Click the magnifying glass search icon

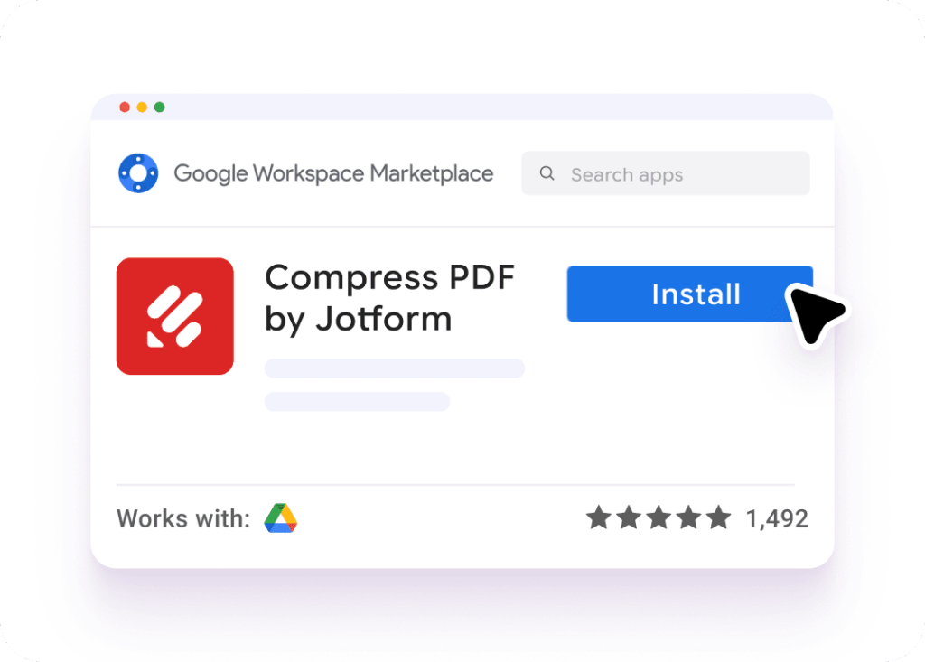pyautogui.click(x=547, y=173)
